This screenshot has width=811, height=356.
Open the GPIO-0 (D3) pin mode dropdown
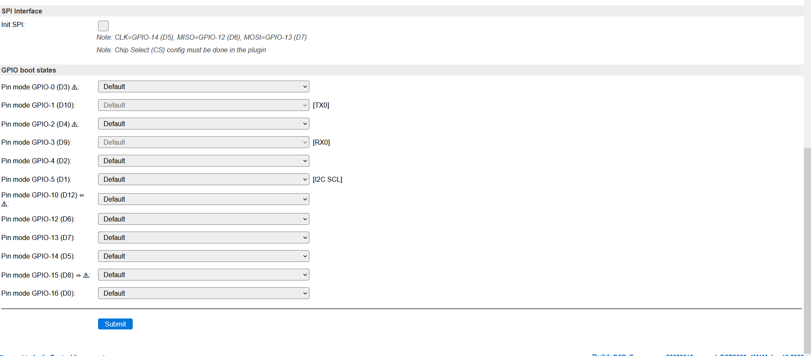click(x=203, y=86)
